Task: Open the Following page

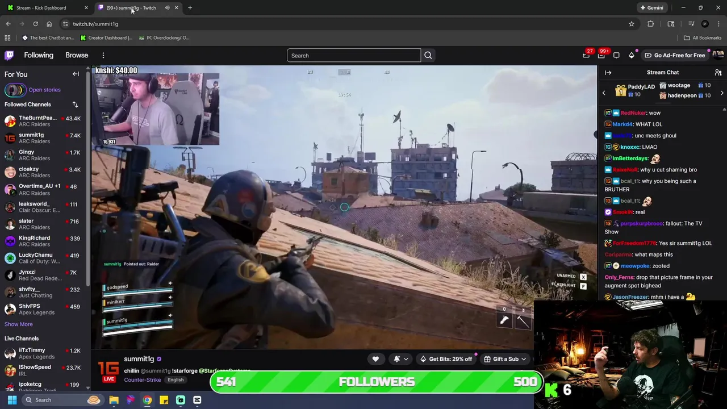Action: (39, 55)
